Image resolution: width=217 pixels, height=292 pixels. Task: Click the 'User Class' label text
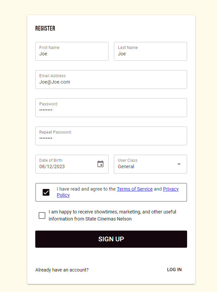tap(128, 160)
